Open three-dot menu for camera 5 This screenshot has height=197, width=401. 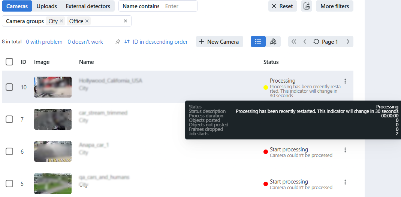(345, 182)
